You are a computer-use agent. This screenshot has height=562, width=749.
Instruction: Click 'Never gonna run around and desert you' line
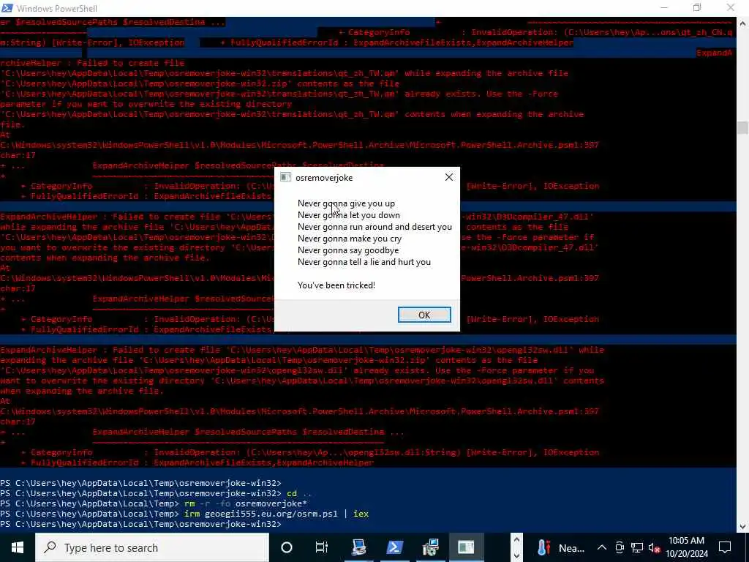pos(374,227)
